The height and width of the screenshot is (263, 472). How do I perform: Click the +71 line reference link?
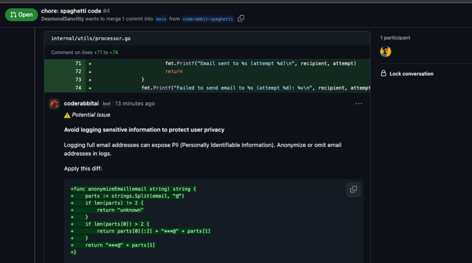point(98,52)
